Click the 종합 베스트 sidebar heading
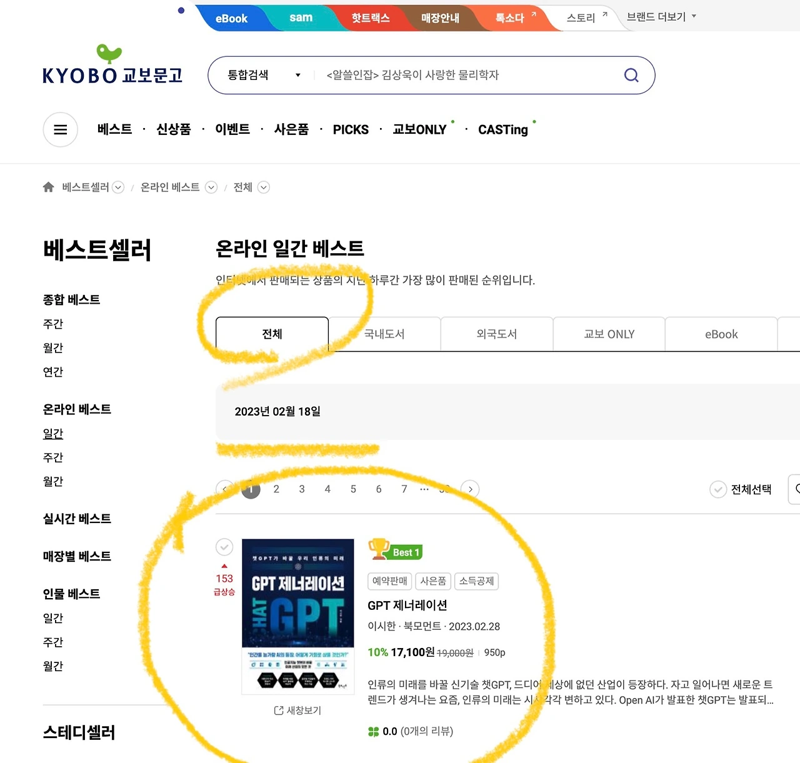The image size is (800, 763). [71, 299]
